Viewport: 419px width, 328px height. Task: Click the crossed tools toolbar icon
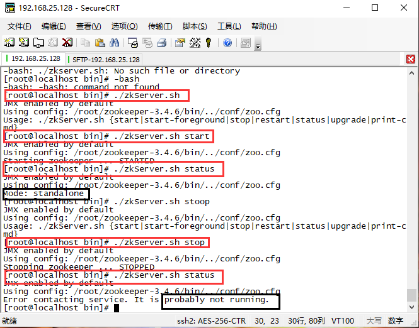tap(195, 43)
